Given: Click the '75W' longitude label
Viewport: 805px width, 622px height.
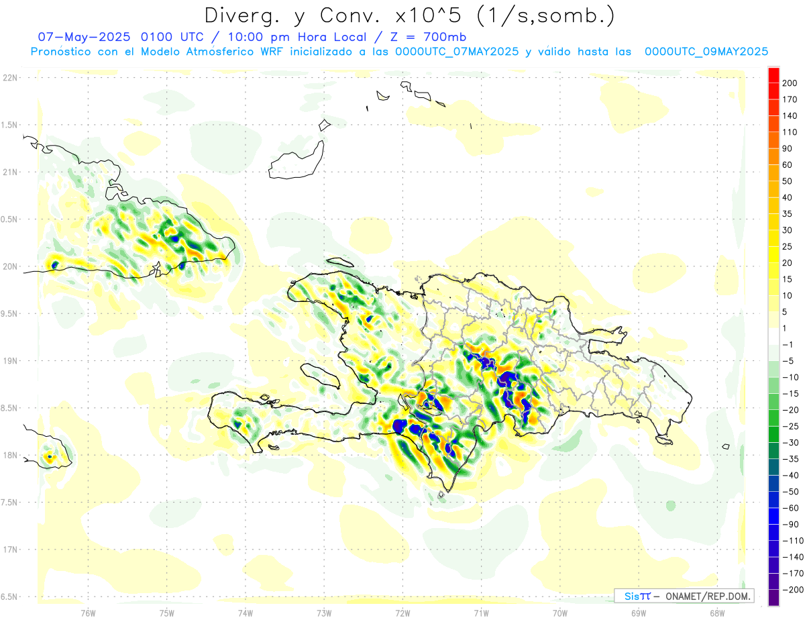Looking at the screenshot, I should 167,612.
